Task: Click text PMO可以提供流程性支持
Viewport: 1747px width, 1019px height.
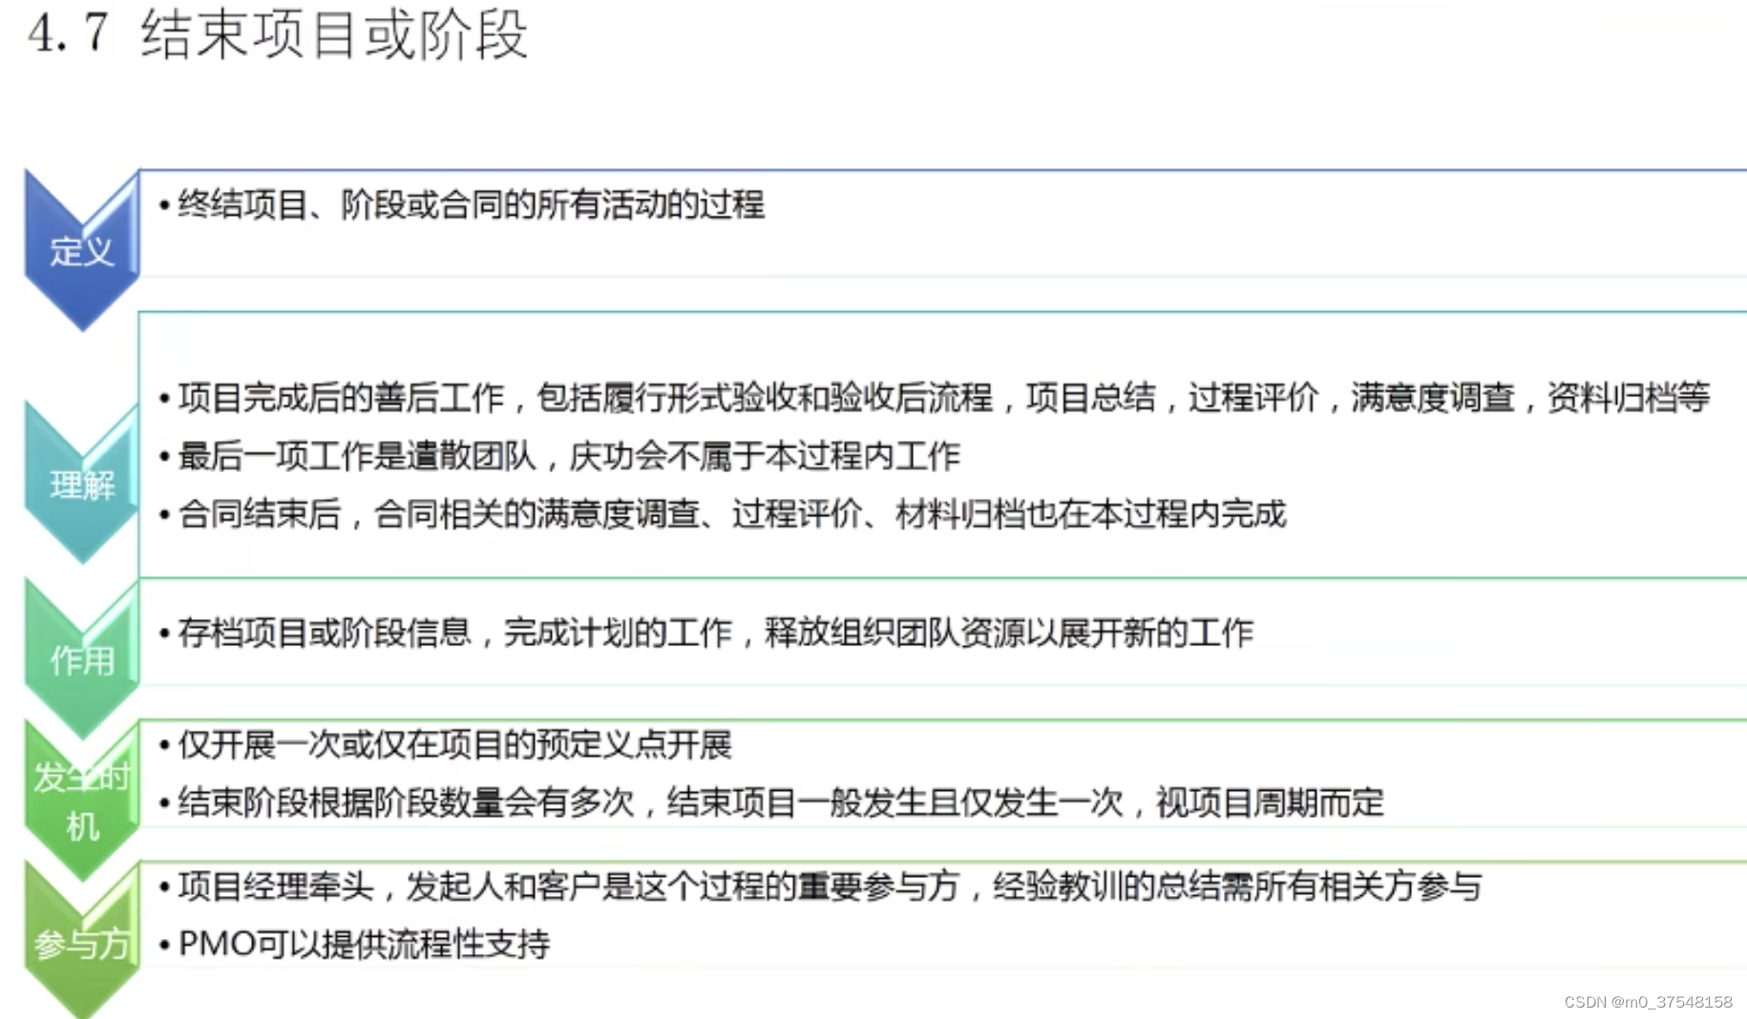Action: pos(364,944)
